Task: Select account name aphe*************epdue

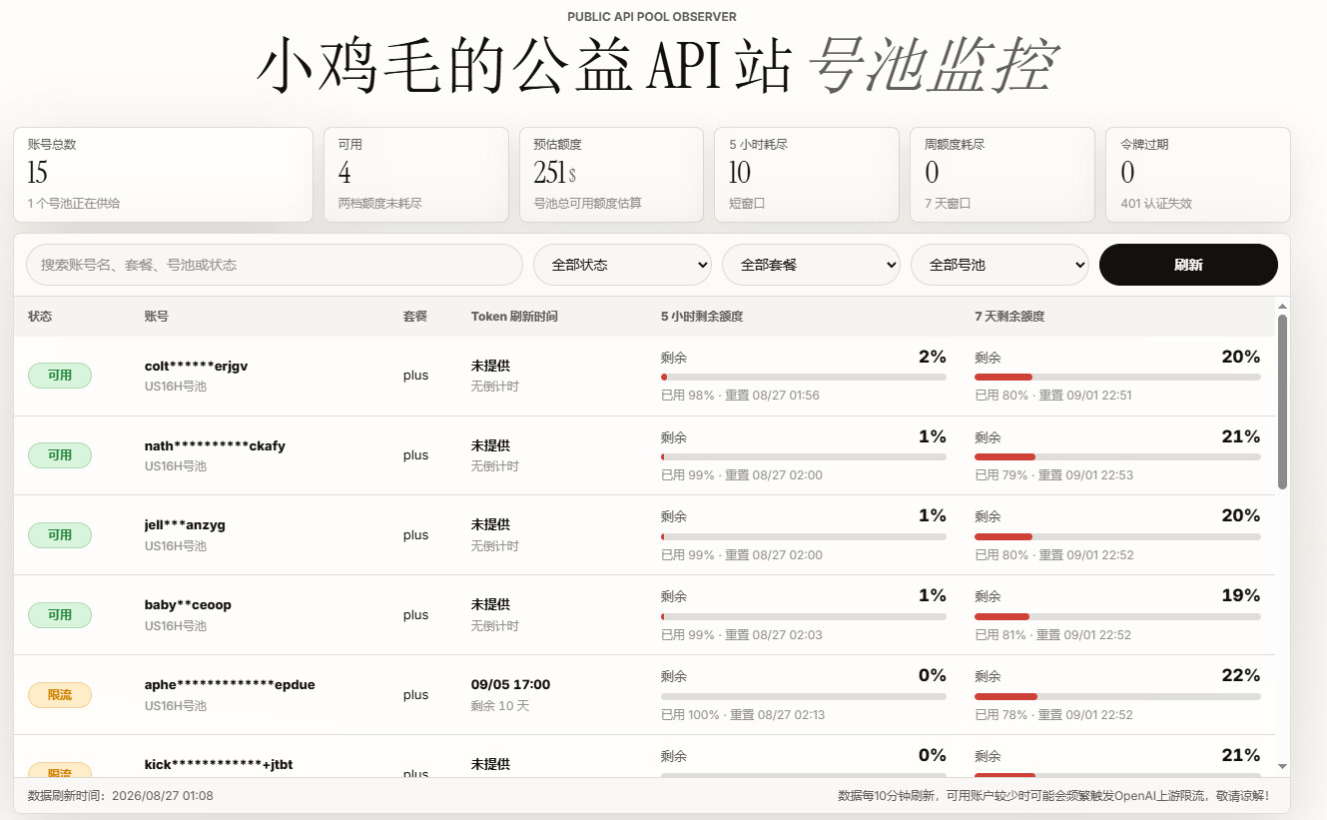Action: (x=230, y=685)
